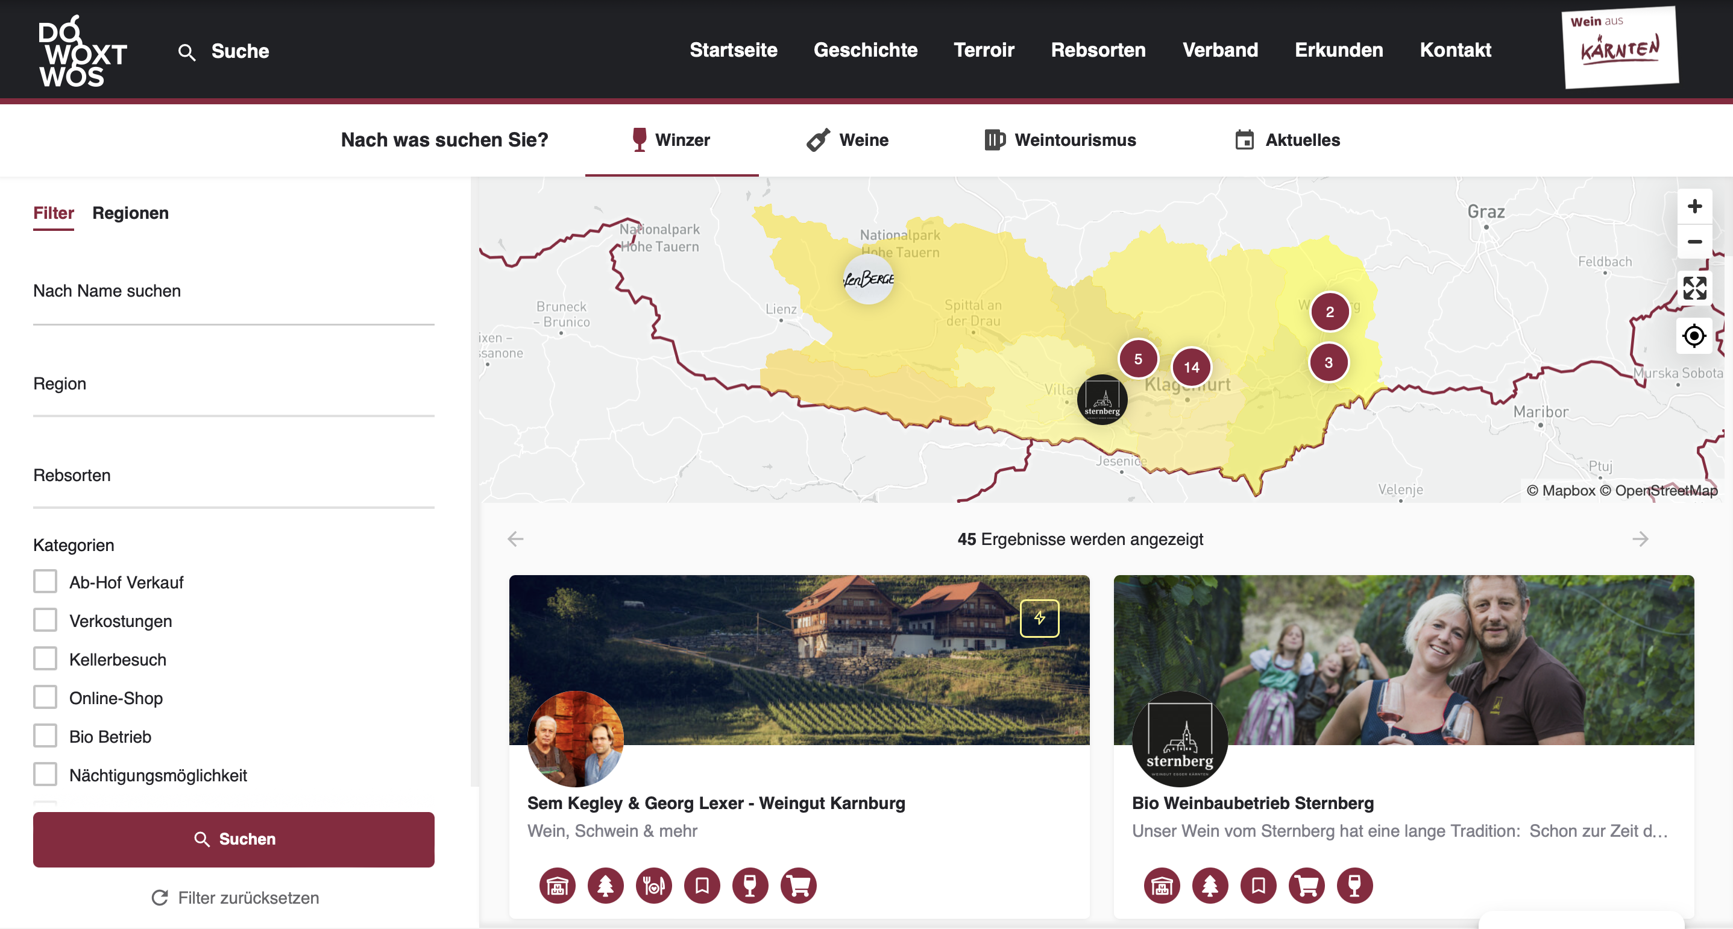Screen dimensions: 1733x929
Task: Click the sternberg map marker
Action: [1102, 400]
